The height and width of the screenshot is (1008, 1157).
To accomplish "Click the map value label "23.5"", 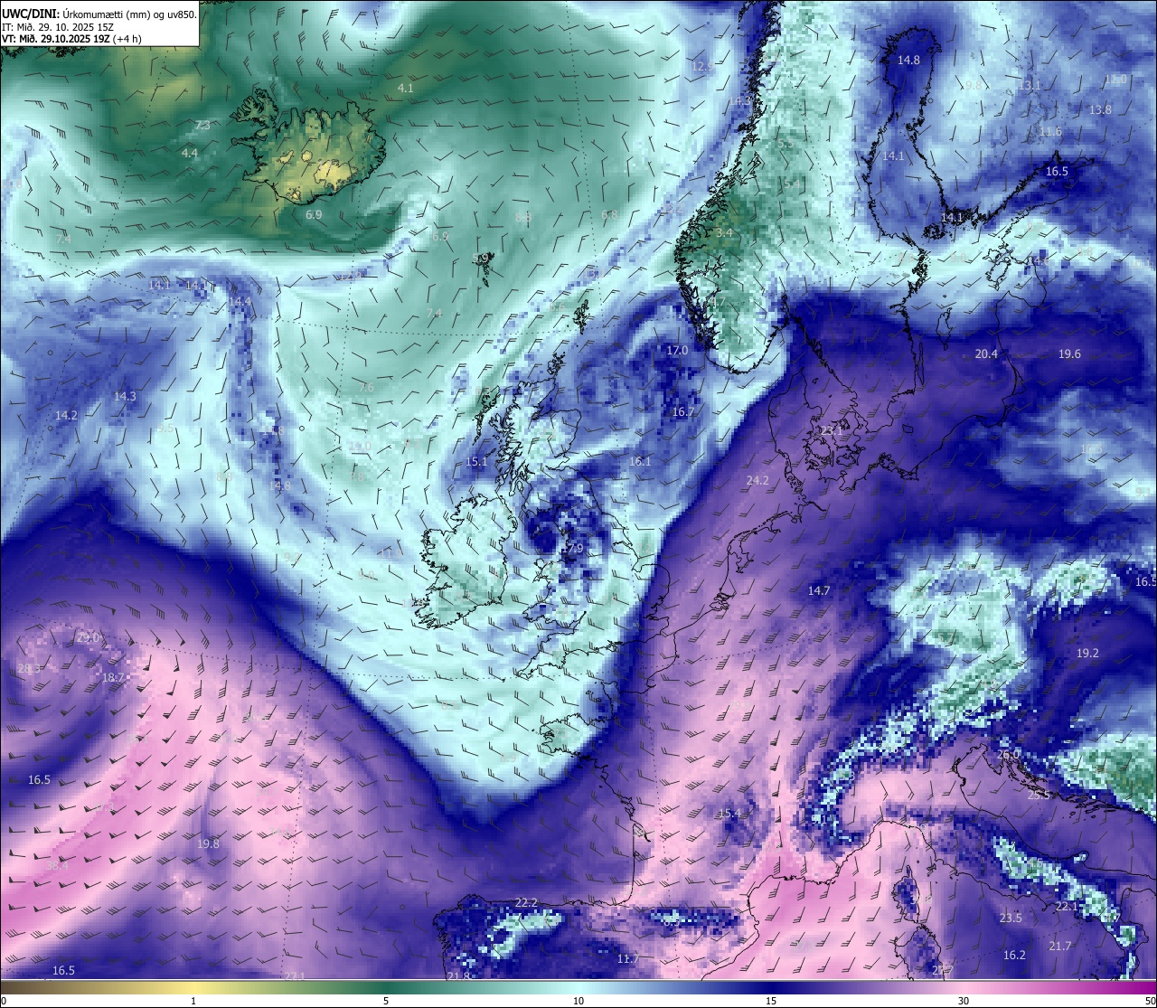I will coord(1011,918).
